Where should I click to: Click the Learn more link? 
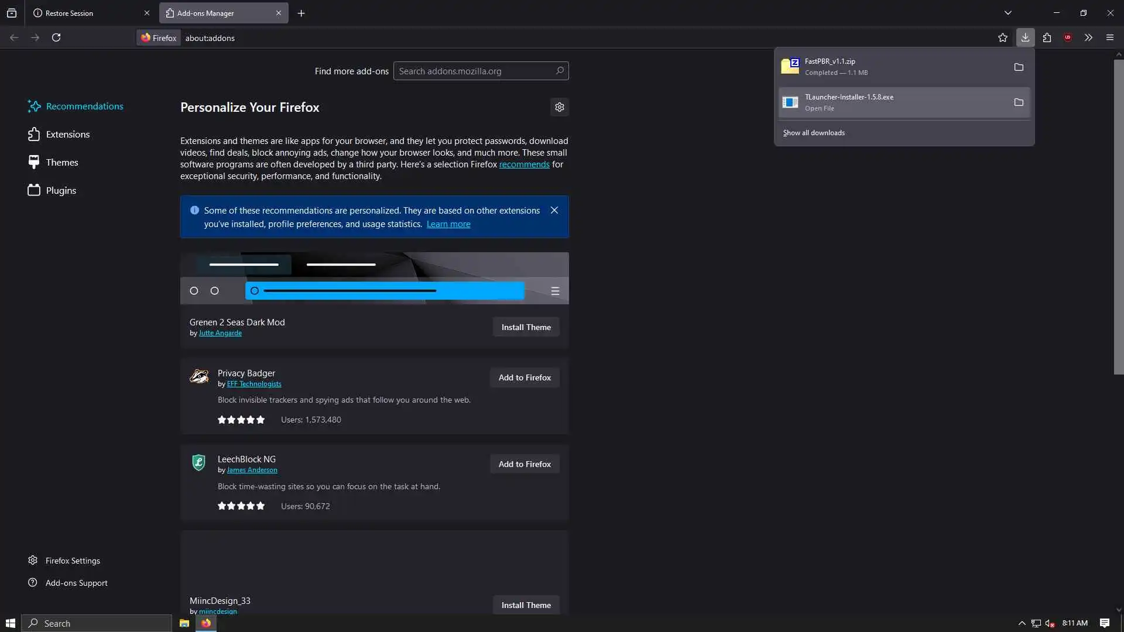pyautogui.click(x=448, y=224)
